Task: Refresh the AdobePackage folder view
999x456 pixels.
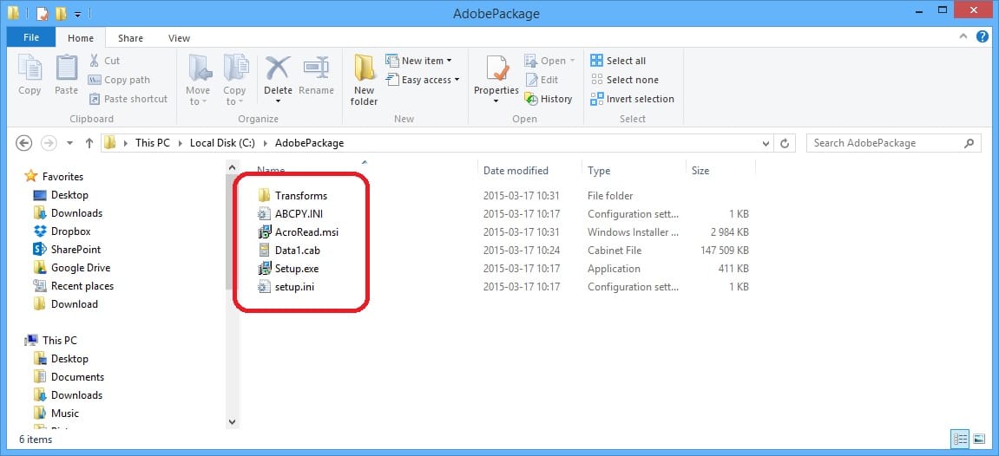Action: coord(785,143)
